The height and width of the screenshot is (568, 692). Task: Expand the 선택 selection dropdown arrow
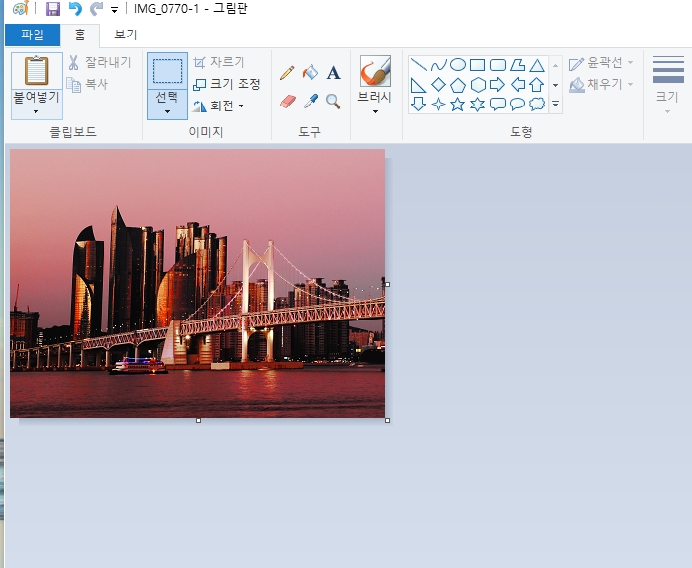[x=167, y=112]
